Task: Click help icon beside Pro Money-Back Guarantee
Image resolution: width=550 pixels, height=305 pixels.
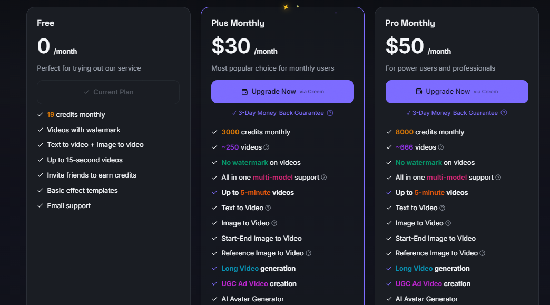Action: point(504,113)
